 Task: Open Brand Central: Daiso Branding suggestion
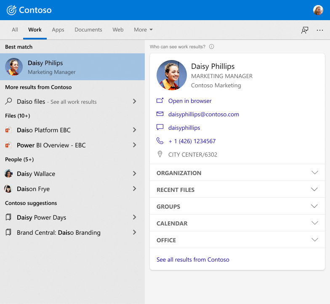click(72, 233)
